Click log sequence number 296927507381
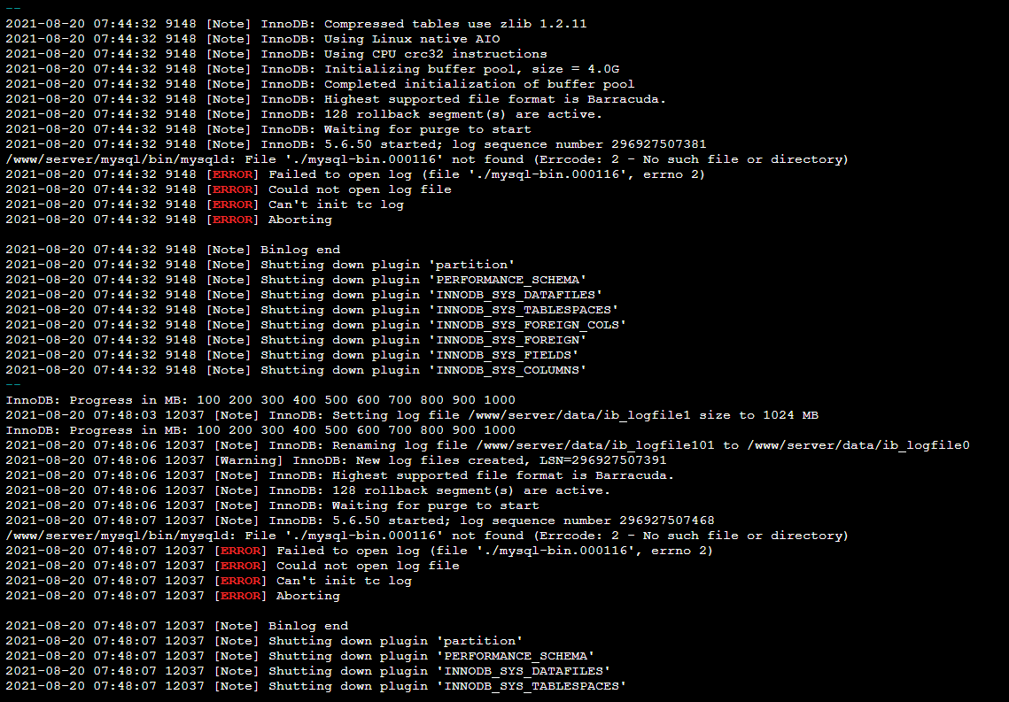Screen dimensions: 1009x702 pos(659,144)
